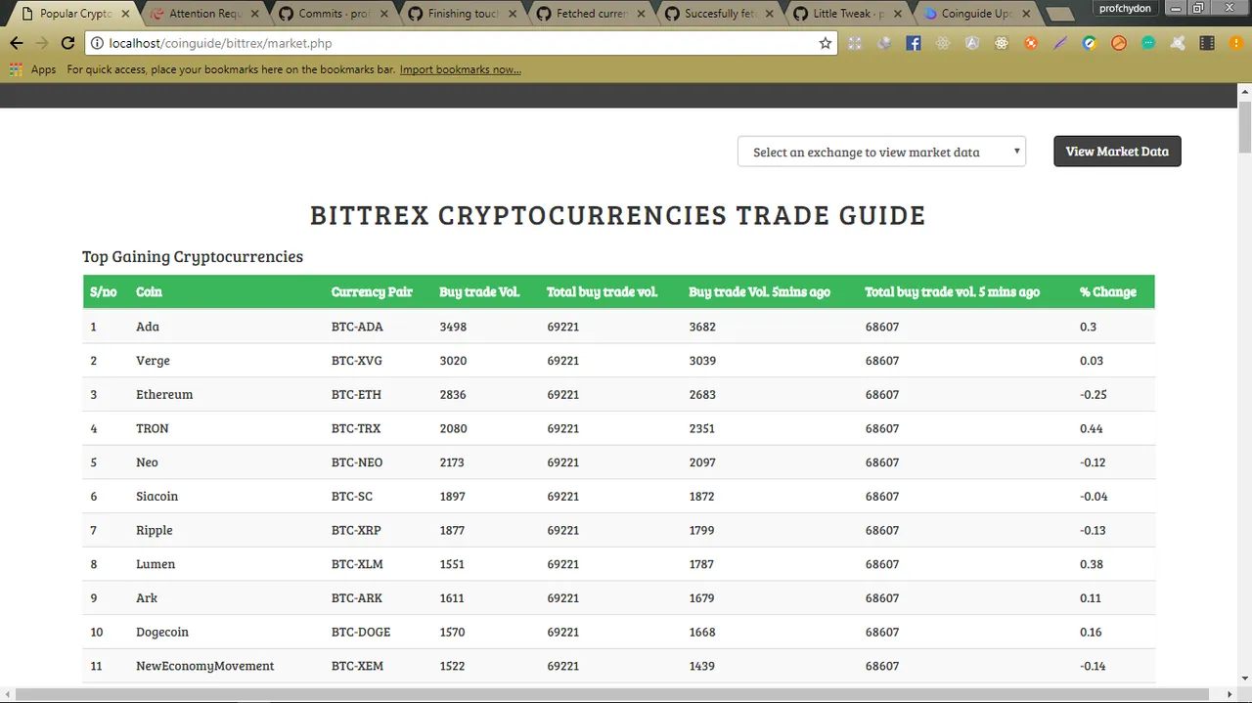Open the green chat bubble extension

1148,43
